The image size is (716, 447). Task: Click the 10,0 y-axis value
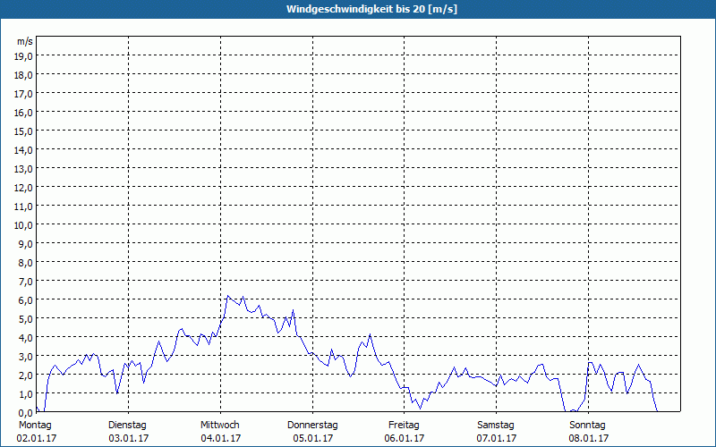click(23, 225)
